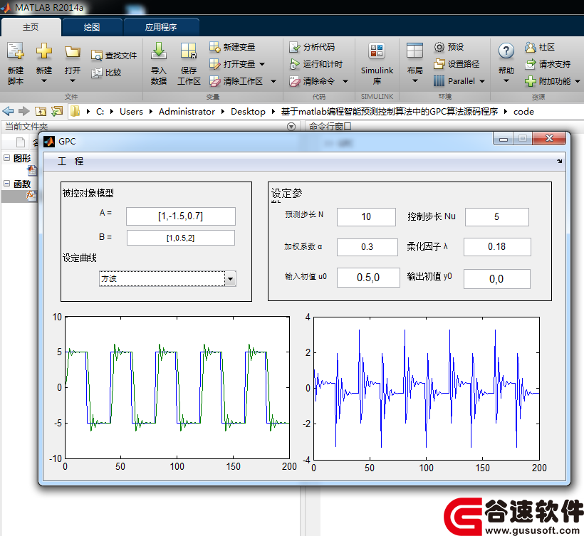Expand the New (新建) dropdown
The width and height of the screenshot is (584, 536).
(x=44, y=80)
